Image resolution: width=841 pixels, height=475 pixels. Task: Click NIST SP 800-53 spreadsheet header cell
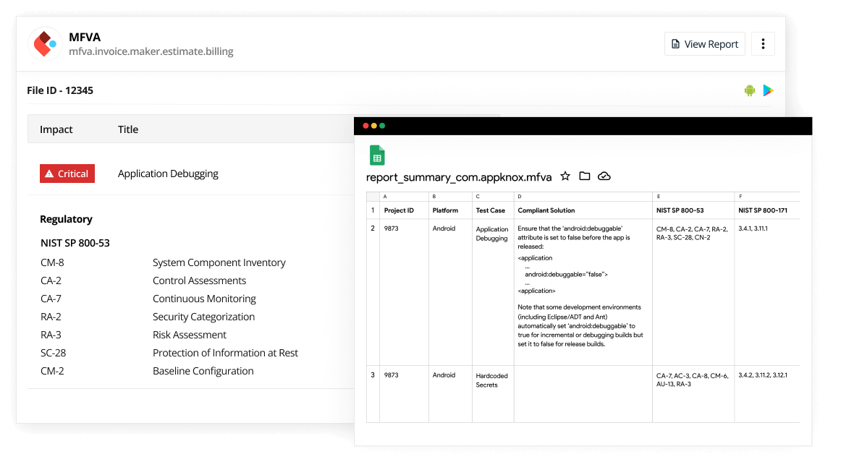(x=693, y=210)
